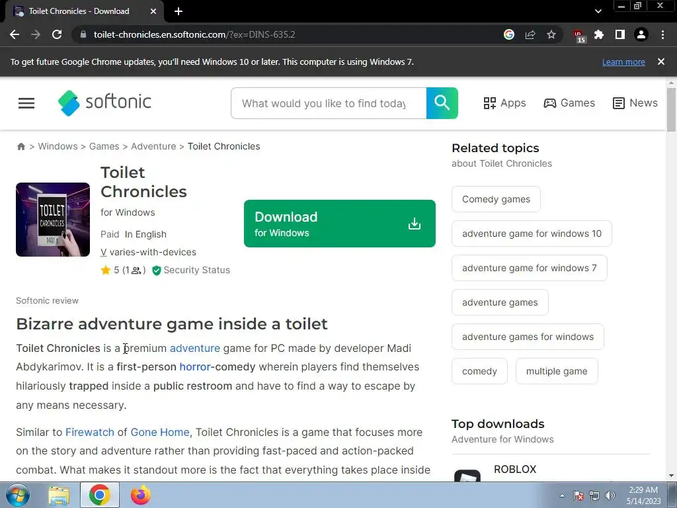This screenshot has width=677, height=508.
Task: Open File Explorer from taskbar
Action: point(59,495)
